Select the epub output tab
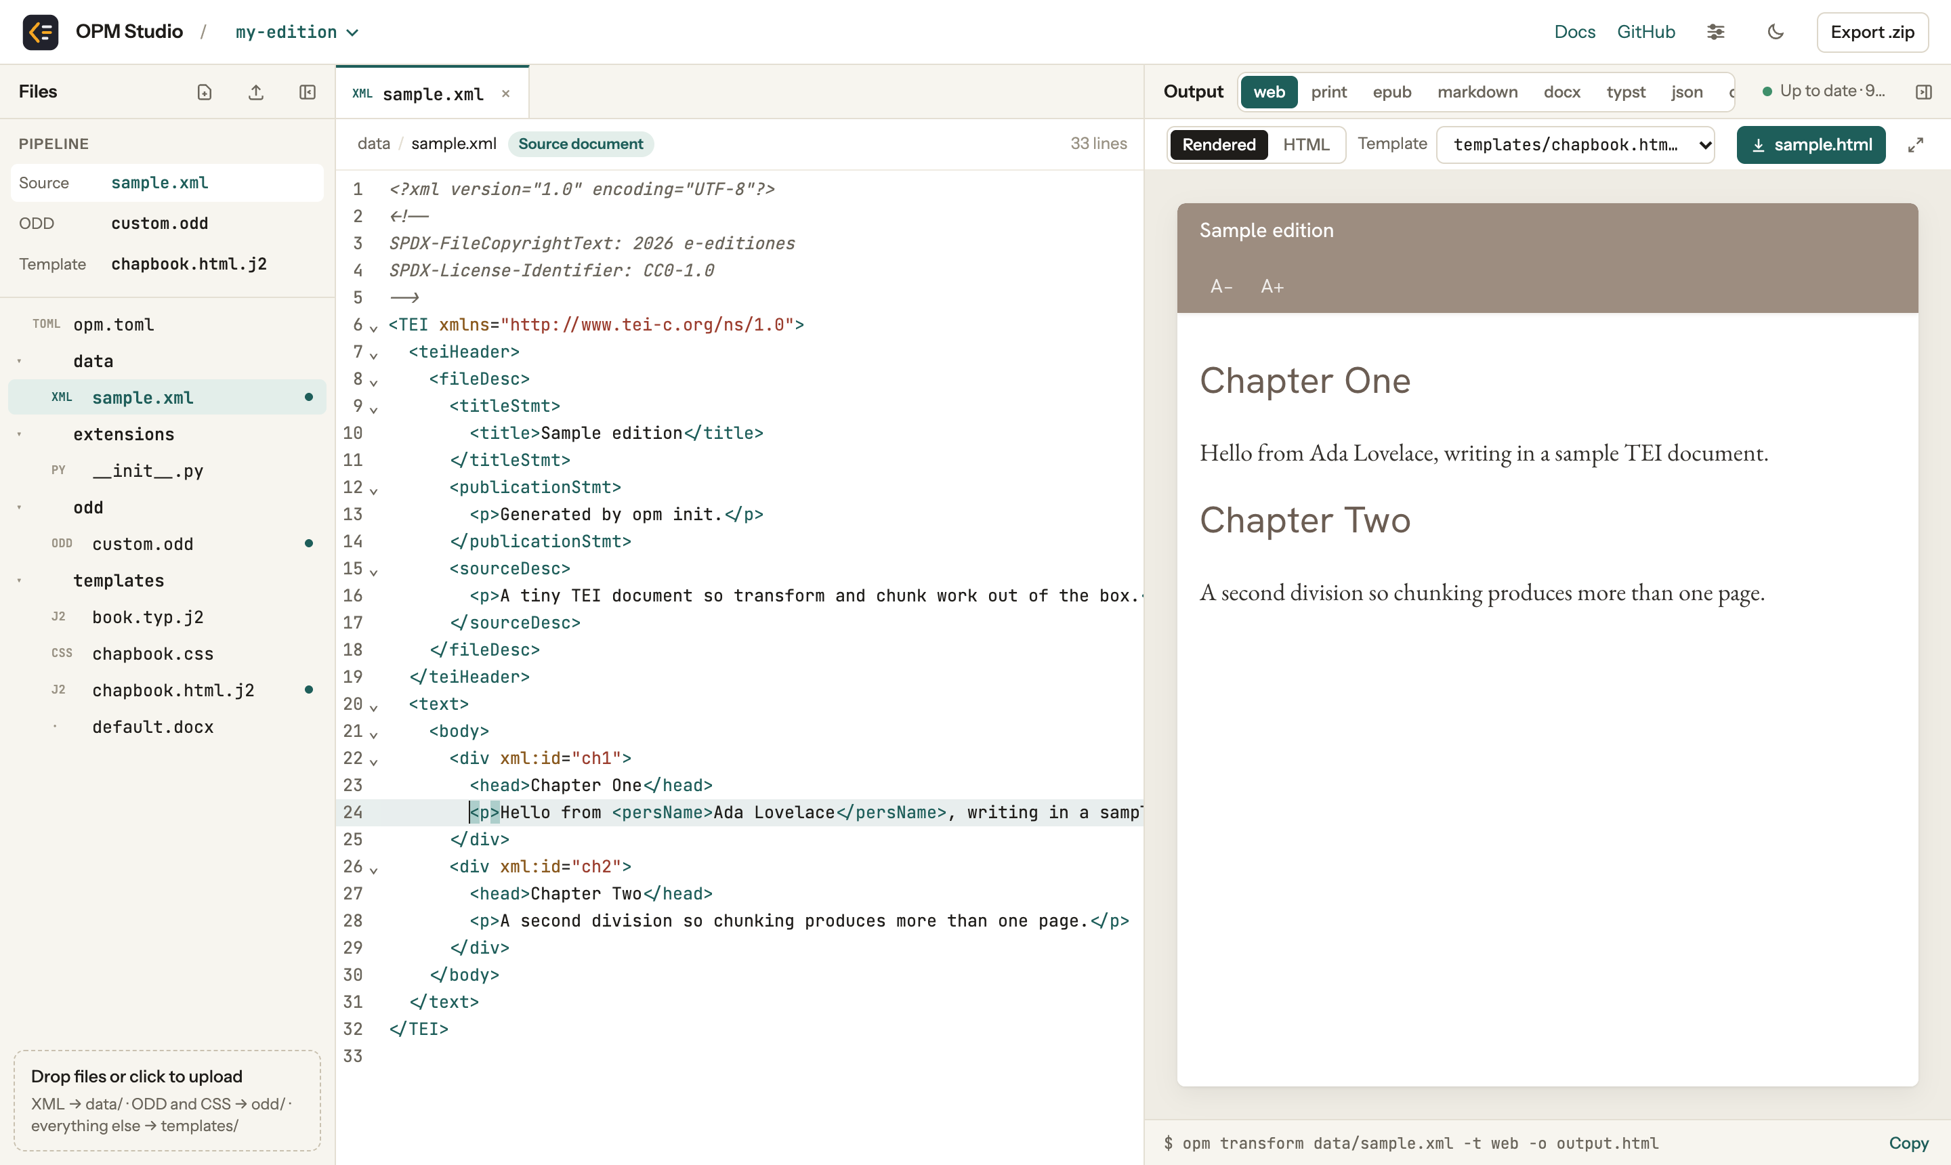 tap(1392, 92)
